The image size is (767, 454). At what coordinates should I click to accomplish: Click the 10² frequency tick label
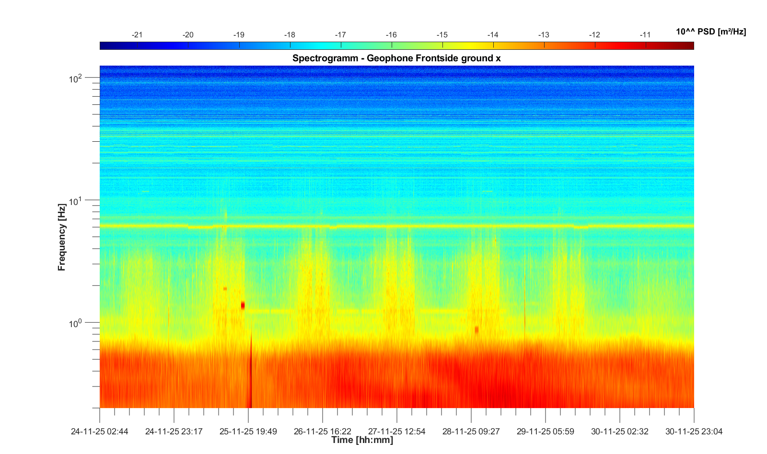[76, 79]
